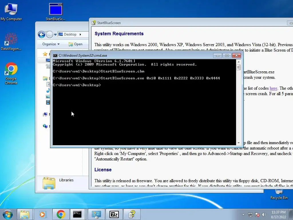Click the StartBlueScreen help window title icon
The width and height of the screenshot is (293, 220).
(94, 23)
